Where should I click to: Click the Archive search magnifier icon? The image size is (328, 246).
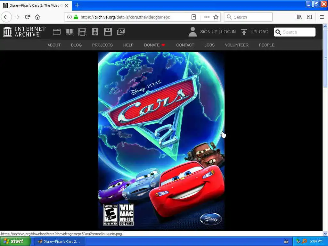click(x=278, y=32)
